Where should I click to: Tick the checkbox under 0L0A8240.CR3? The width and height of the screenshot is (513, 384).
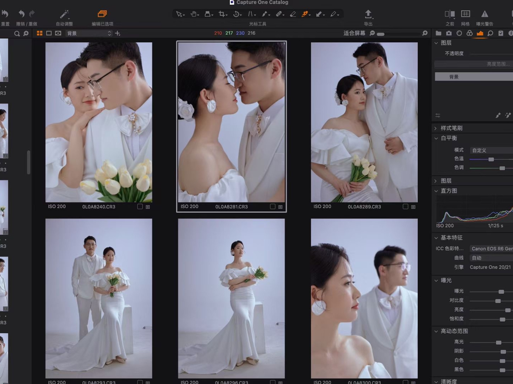pos(140,206)
